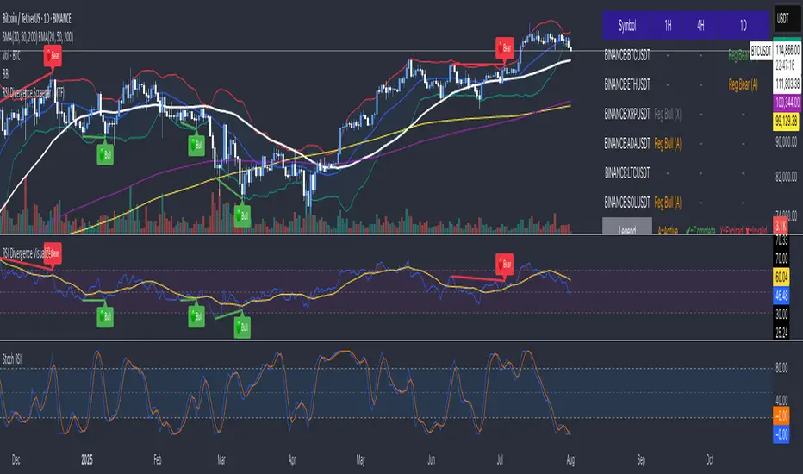Click Aug on the time axis

point(570,459)
